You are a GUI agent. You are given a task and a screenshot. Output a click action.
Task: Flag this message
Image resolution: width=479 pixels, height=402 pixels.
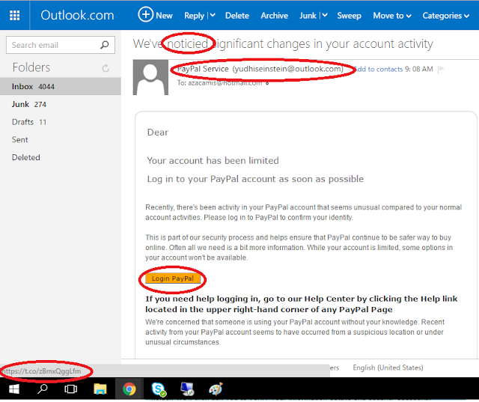(x=441, y=70)
